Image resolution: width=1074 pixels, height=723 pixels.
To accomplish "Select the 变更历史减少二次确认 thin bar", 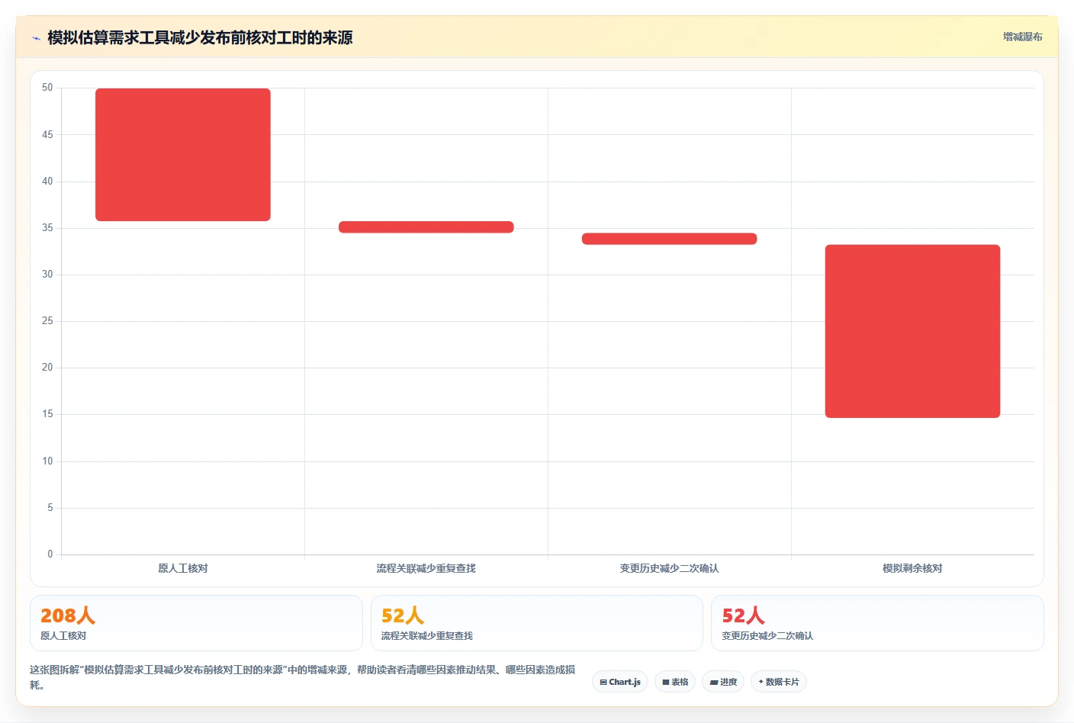I will click(670, 239).
